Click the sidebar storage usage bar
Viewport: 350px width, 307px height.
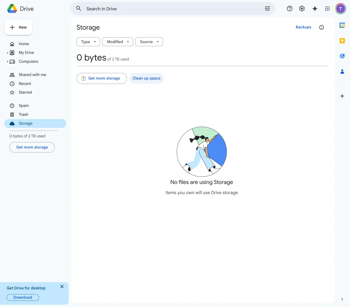coord(34,131)
